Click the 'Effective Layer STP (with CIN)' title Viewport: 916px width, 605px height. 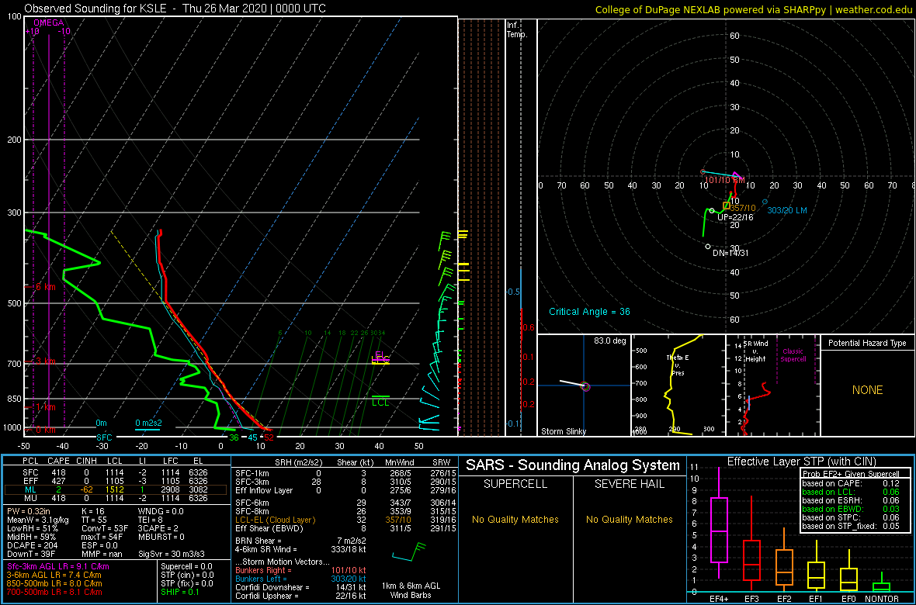pyautogui.click(x=800, y=462)
